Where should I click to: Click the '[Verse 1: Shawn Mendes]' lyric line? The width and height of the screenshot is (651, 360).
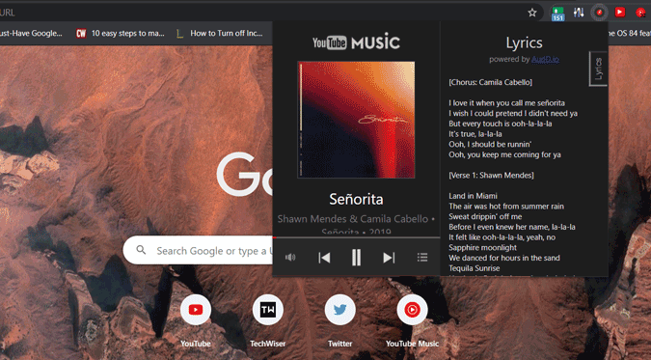click(x=491, y=176)
